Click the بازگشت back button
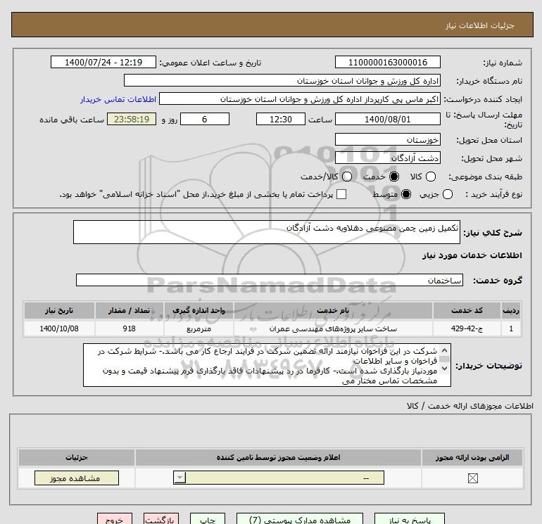 click(x=161, y=520)
